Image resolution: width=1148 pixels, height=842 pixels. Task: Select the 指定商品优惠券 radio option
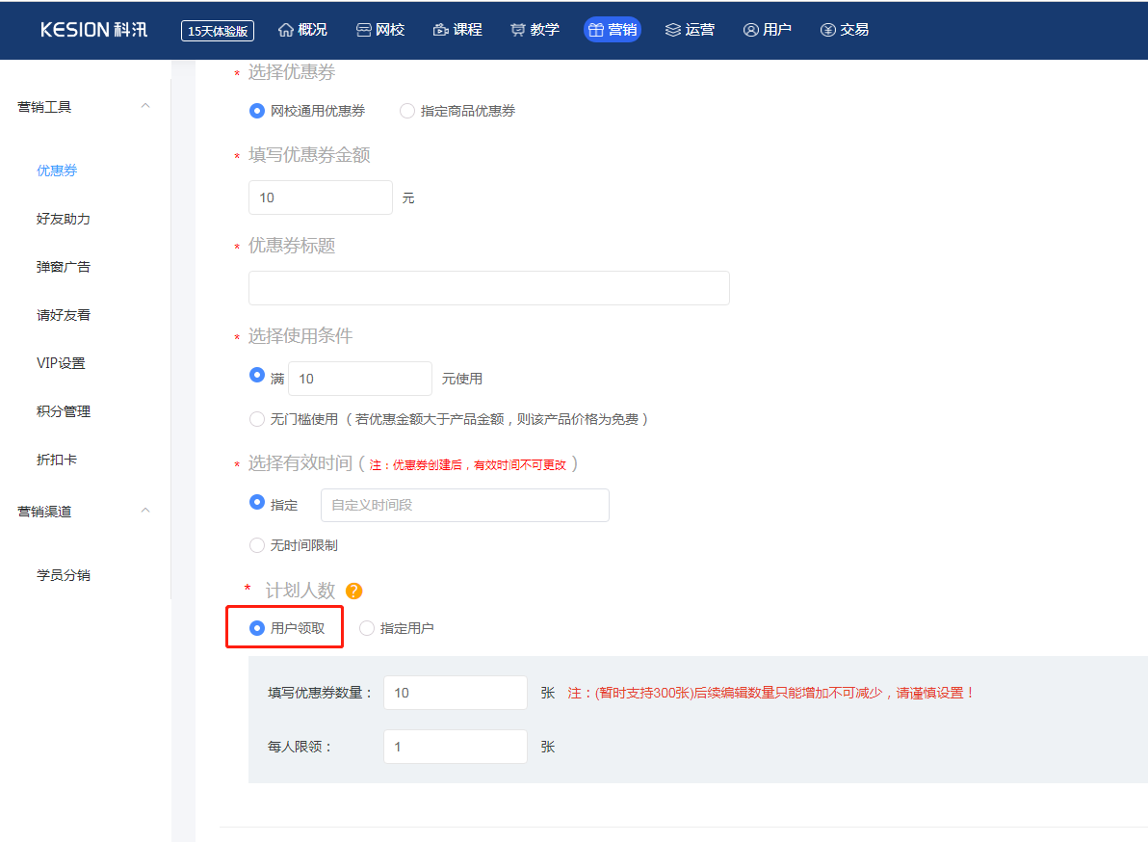[x=407, y=111]
